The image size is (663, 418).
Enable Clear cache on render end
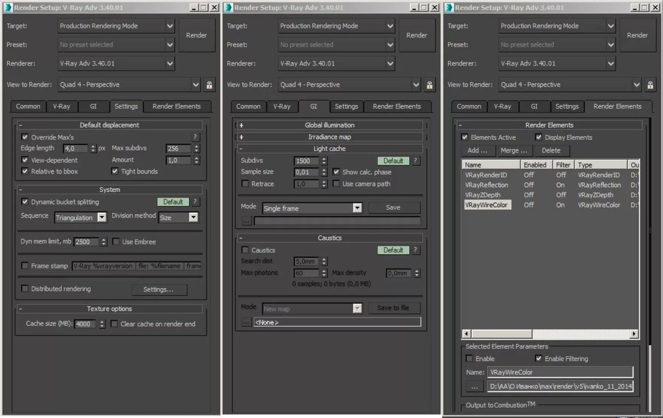tap(114, 324)
